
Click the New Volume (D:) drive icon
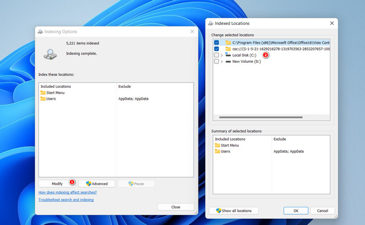(x=228, y=61)
